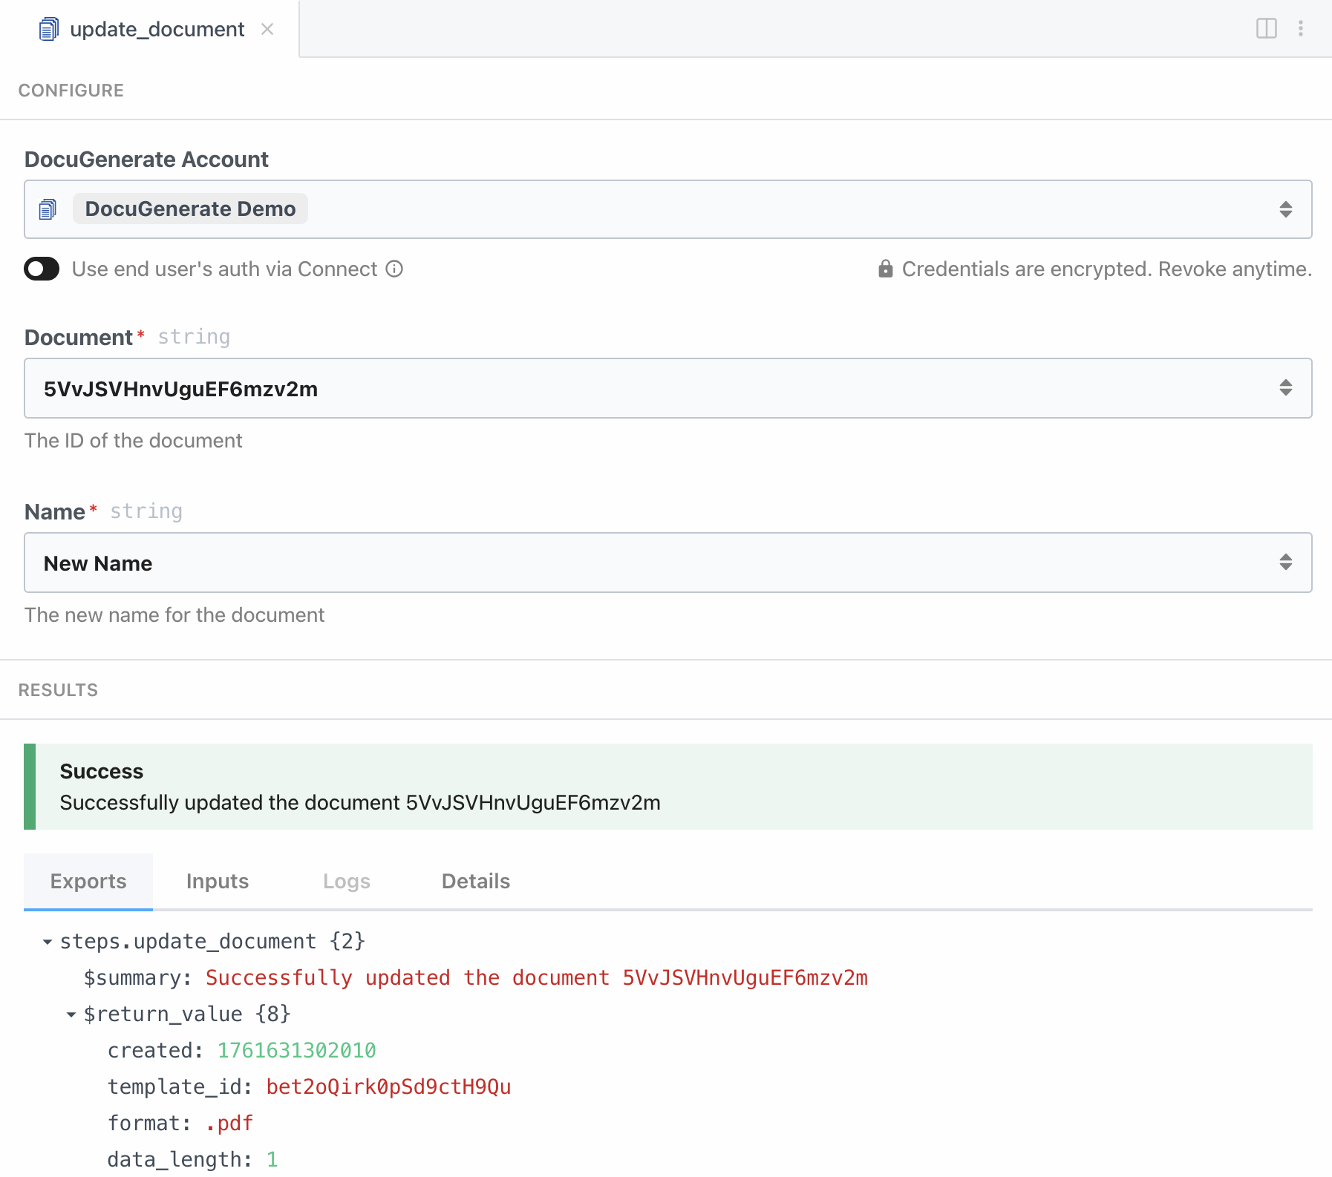The height and width of the screenshot is (1177, 1332).
Task: Open the Document ID dropdown arrows
Action: click(1285, 387)
